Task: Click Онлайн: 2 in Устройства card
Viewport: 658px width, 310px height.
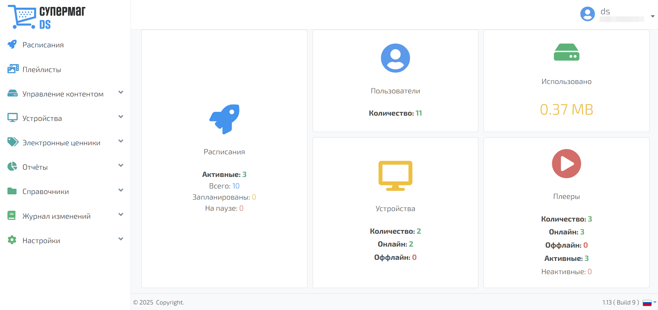Action: (395, 244)
